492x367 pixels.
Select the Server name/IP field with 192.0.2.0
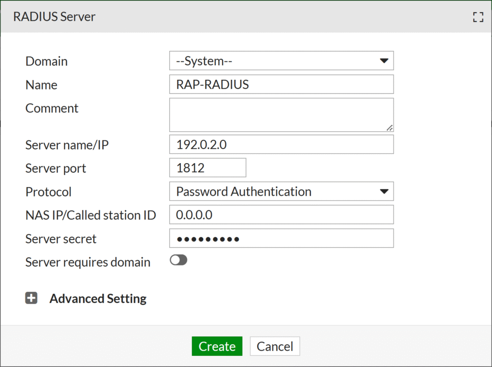[x=281, y=144]
